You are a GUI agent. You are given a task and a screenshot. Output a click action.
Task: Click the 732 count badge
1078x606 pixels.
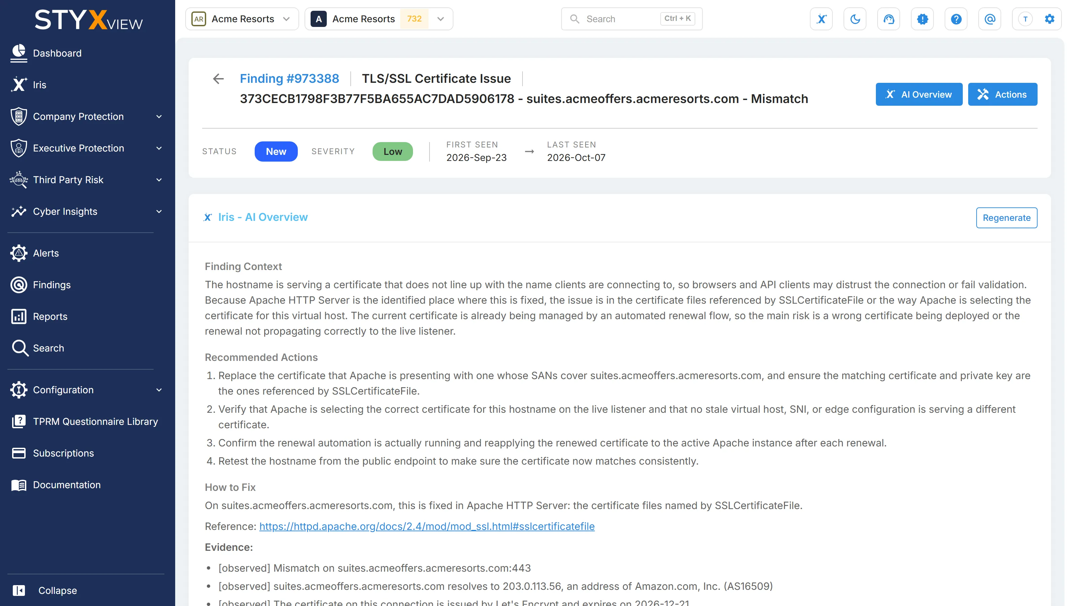point(414,19)
